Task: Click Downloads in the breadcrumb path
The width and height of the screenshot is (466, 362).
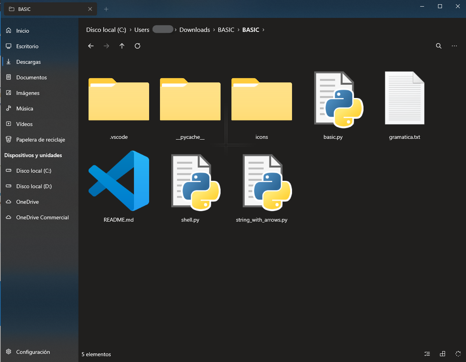Action: [195, 30]
